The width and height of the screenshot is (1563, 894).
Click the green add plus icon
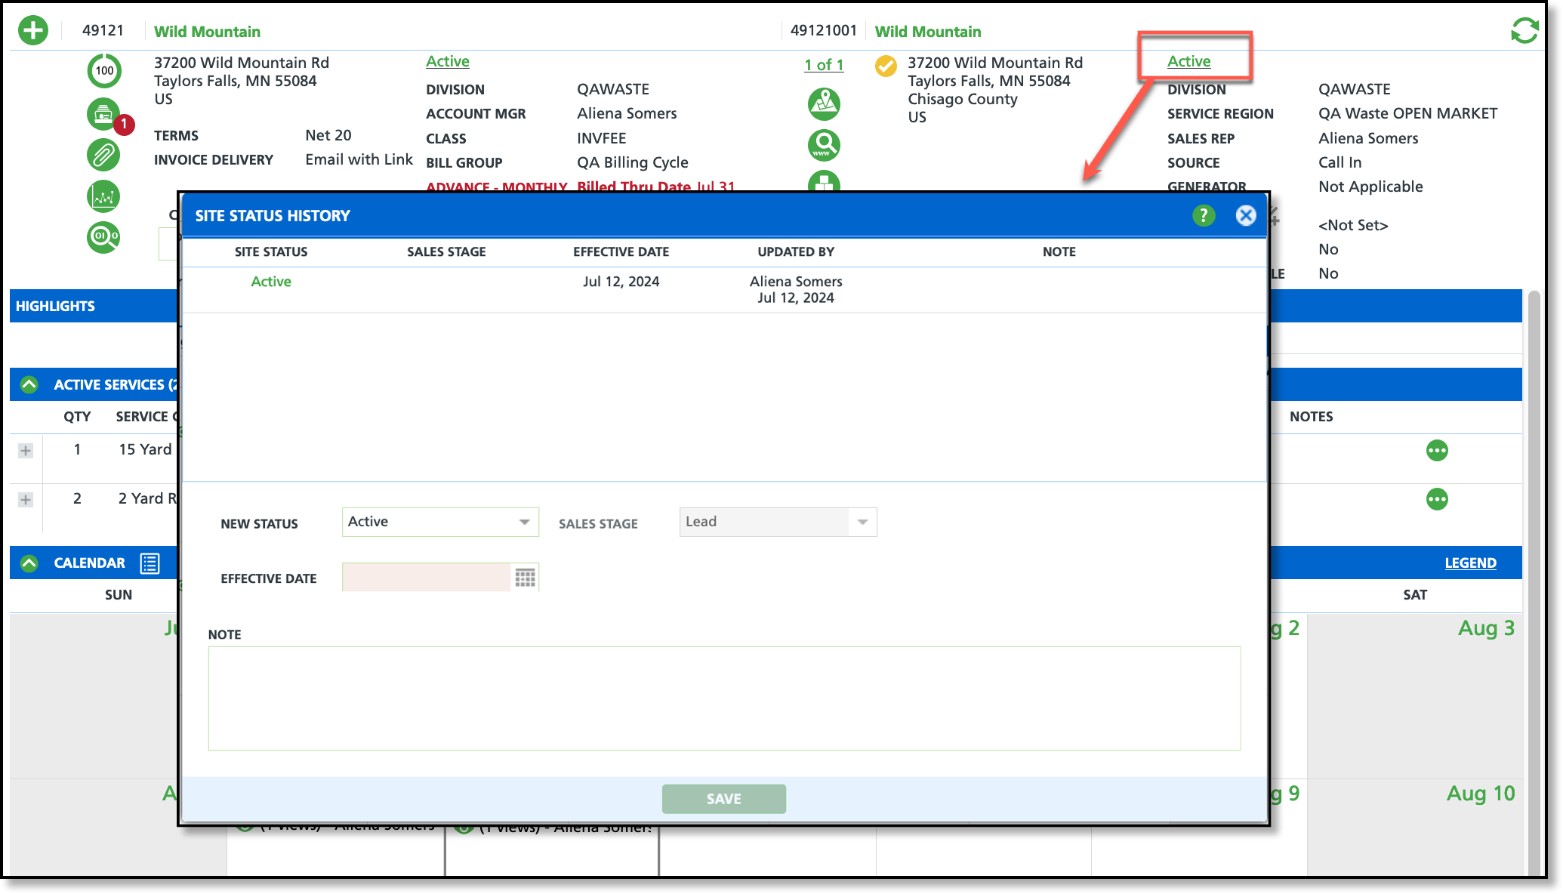tap(33, 31)
